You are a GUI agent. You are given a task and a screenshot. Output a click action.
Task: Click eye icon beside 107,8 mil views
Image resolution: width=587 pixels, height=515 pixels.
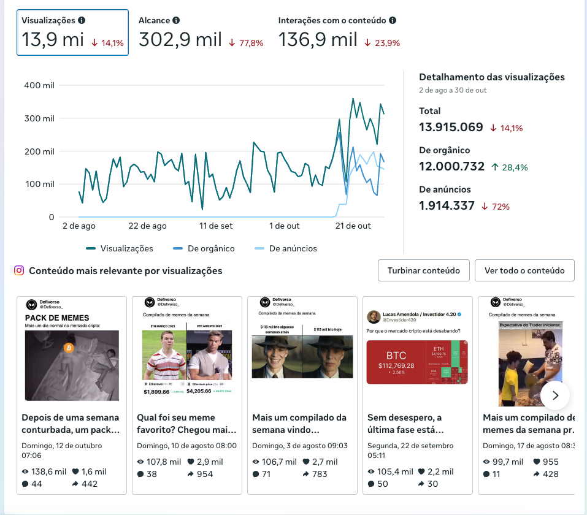coord(140,462)
